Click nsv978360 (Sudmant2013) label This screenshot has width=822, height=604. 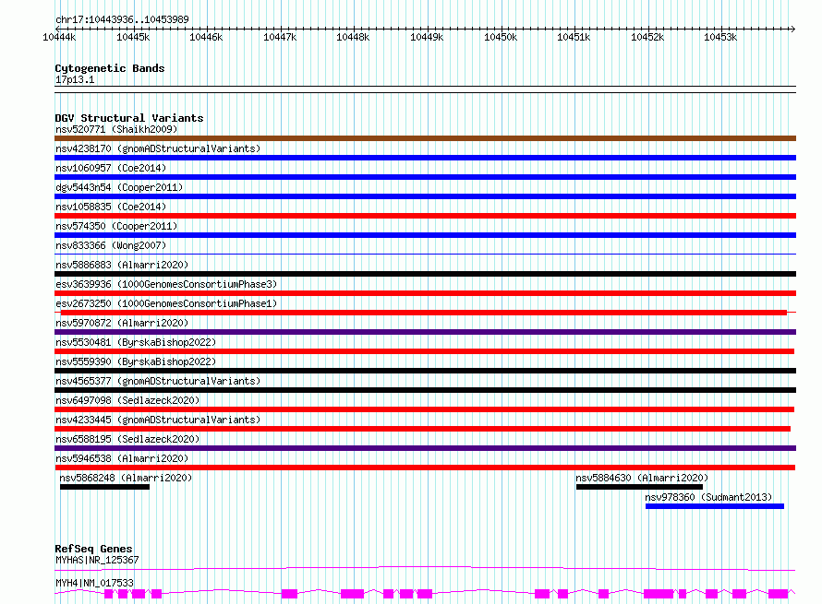click(708, 497)
